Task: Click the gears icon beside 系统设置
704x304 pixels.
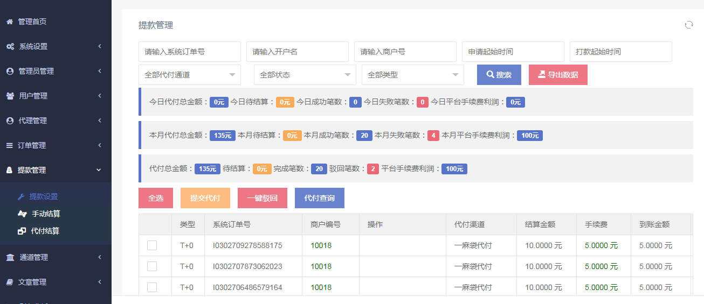Action: (x=10, y=46)
